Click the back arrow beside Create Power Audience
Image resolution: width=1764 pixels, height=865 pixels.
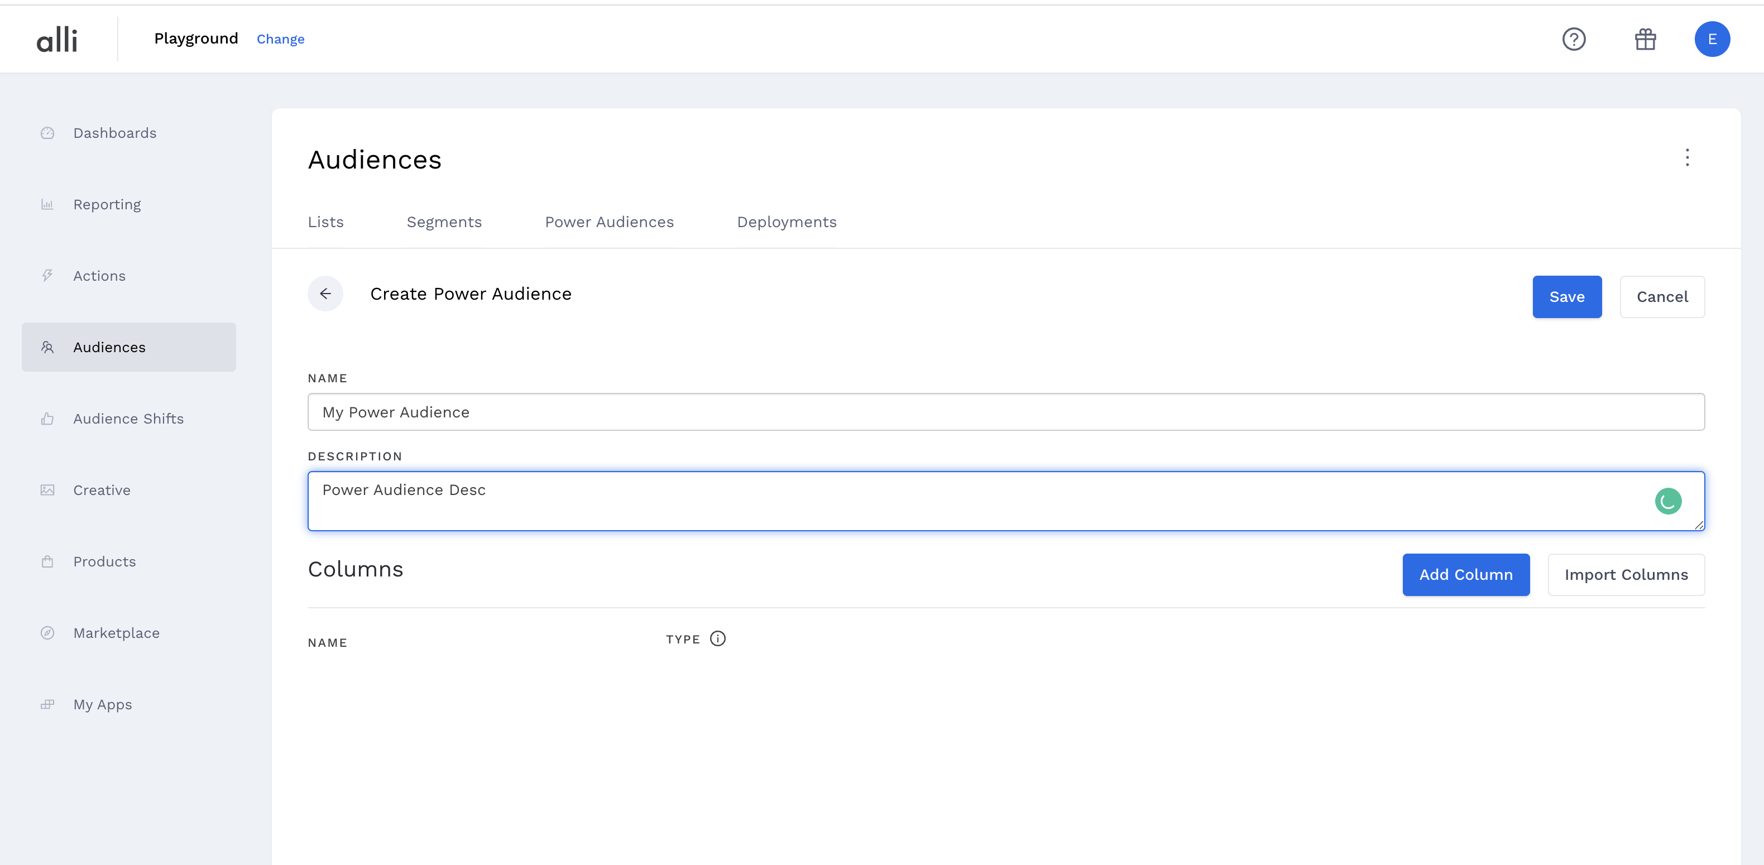pyautogui.click(x=325, y=294)
